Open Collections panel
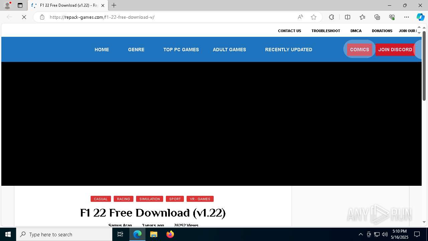 coord(377,17)
